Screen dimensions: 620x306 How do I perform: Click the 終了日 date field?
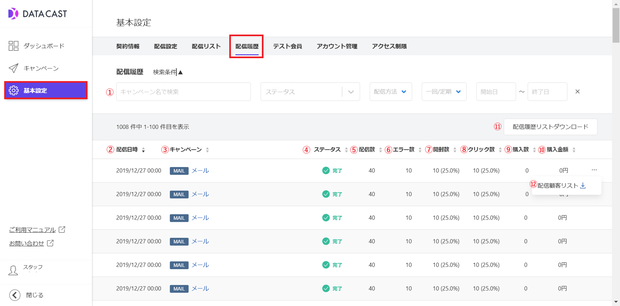[x=547, y=92]
